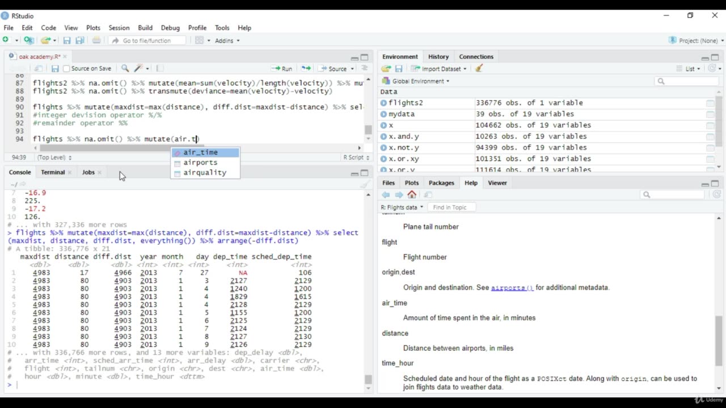Open Find/Replace magnifier in editor
The width and height of the screenshot is (726, 408).
click(x=125, y=69)
